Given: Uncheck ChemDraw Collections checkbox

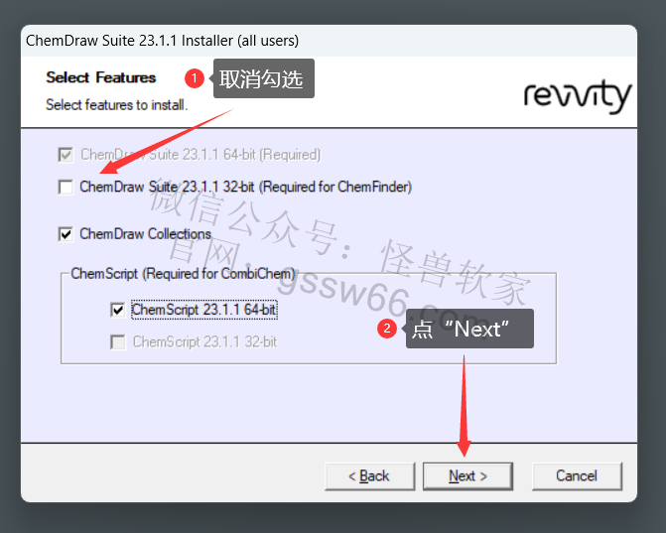Looking at the screenshot, I should [66, 234].
